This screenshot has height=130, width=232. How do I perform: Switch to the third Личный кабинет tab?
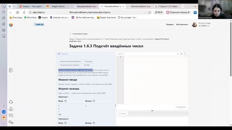[x=139, y=6]
